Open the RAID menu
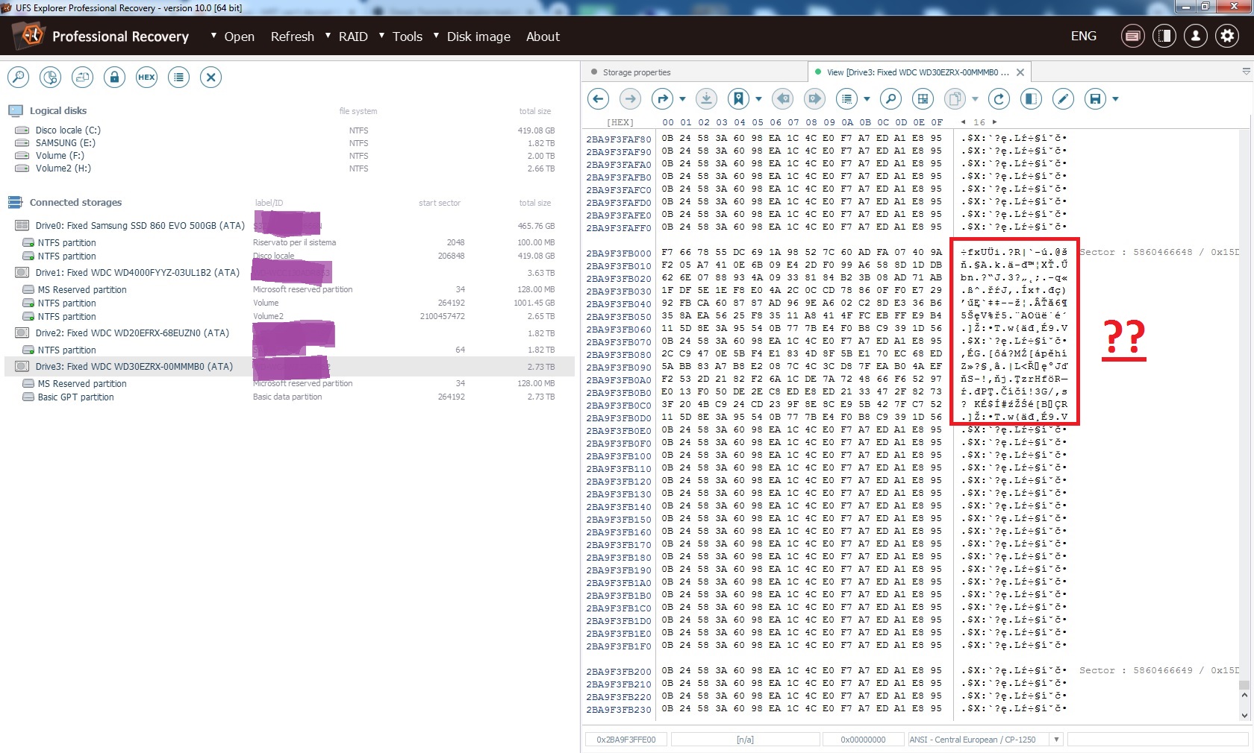1254x753 pixels. [x=353, y=37]
